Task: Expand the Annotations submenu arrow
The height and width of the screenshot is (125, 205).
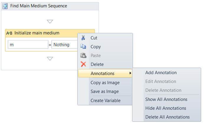Action: [x=130, y=73]
